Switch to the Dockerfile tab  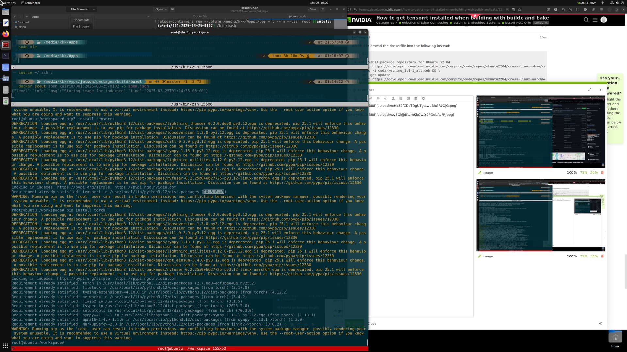tap(200, 16)
